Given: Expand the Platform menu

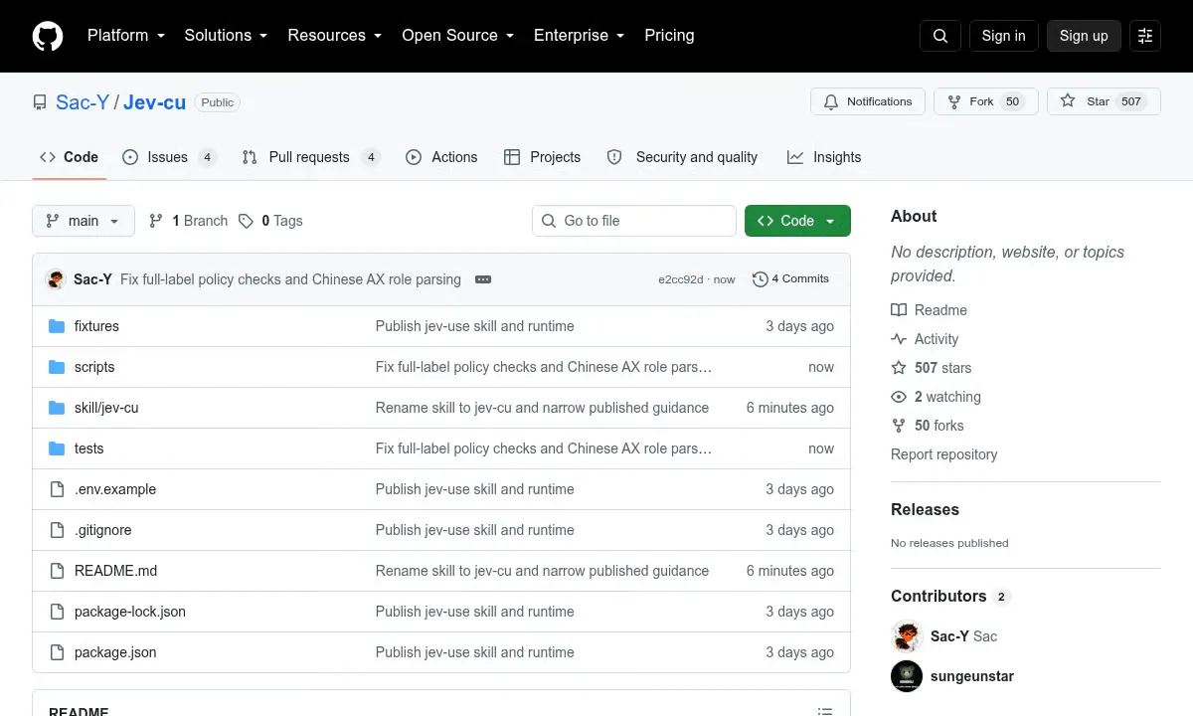Looking at the screenshot, I should tap(125, 36).
